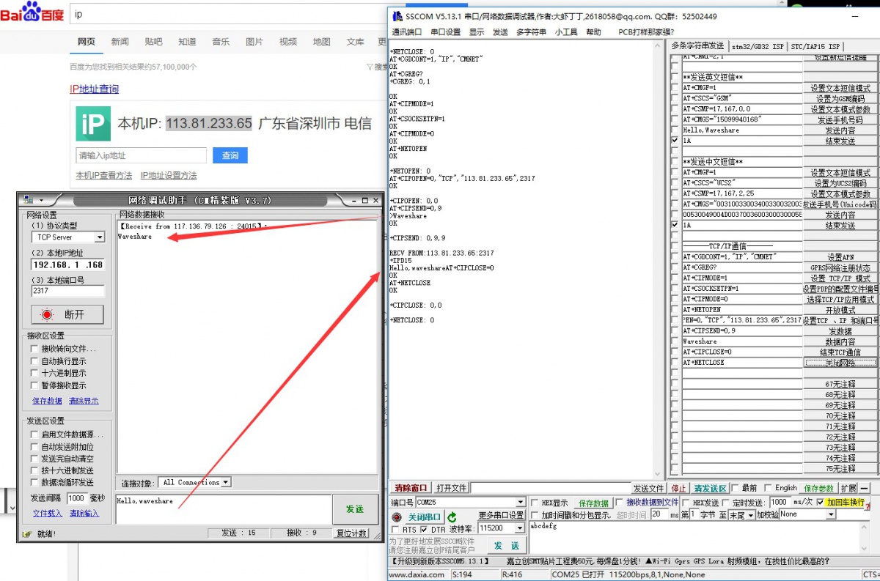This screenshot has width=880, height=581.
Task: Toggle HEX显示 checkbox in SSCOM
Action: click(x=536, y=503)
